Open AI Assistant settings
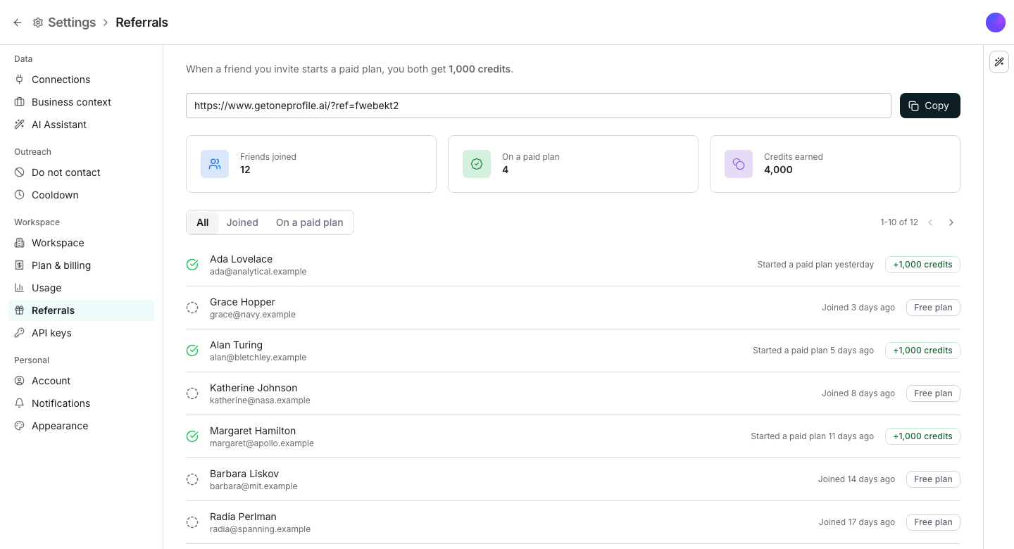Viewport: 1014px width, 549px height. pyautogui.click(x=82, y=125)
